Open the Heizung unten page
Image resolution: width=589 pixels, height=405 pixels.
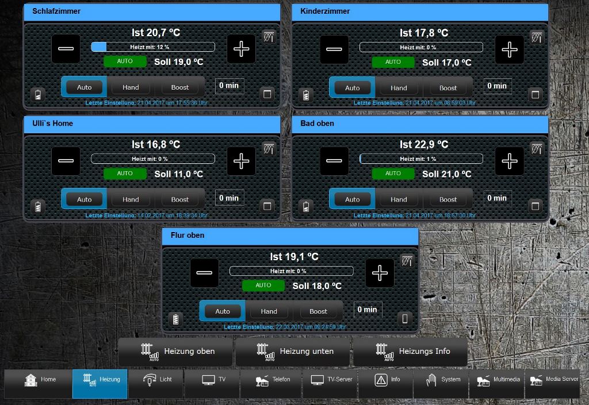click(x=293, y=352)
